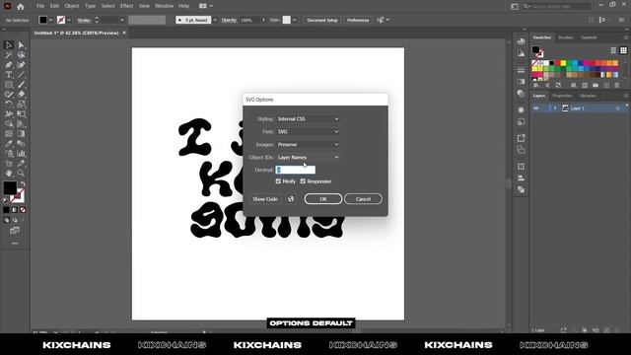631x355 pixels.
Task: Click the Document Setup button
Action: click(322, 20)
